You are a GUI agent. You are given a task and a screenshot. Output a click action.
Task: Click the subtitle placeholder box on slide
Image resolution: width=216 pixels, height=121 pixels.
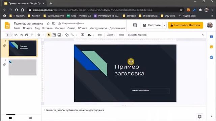coord(150,91)
